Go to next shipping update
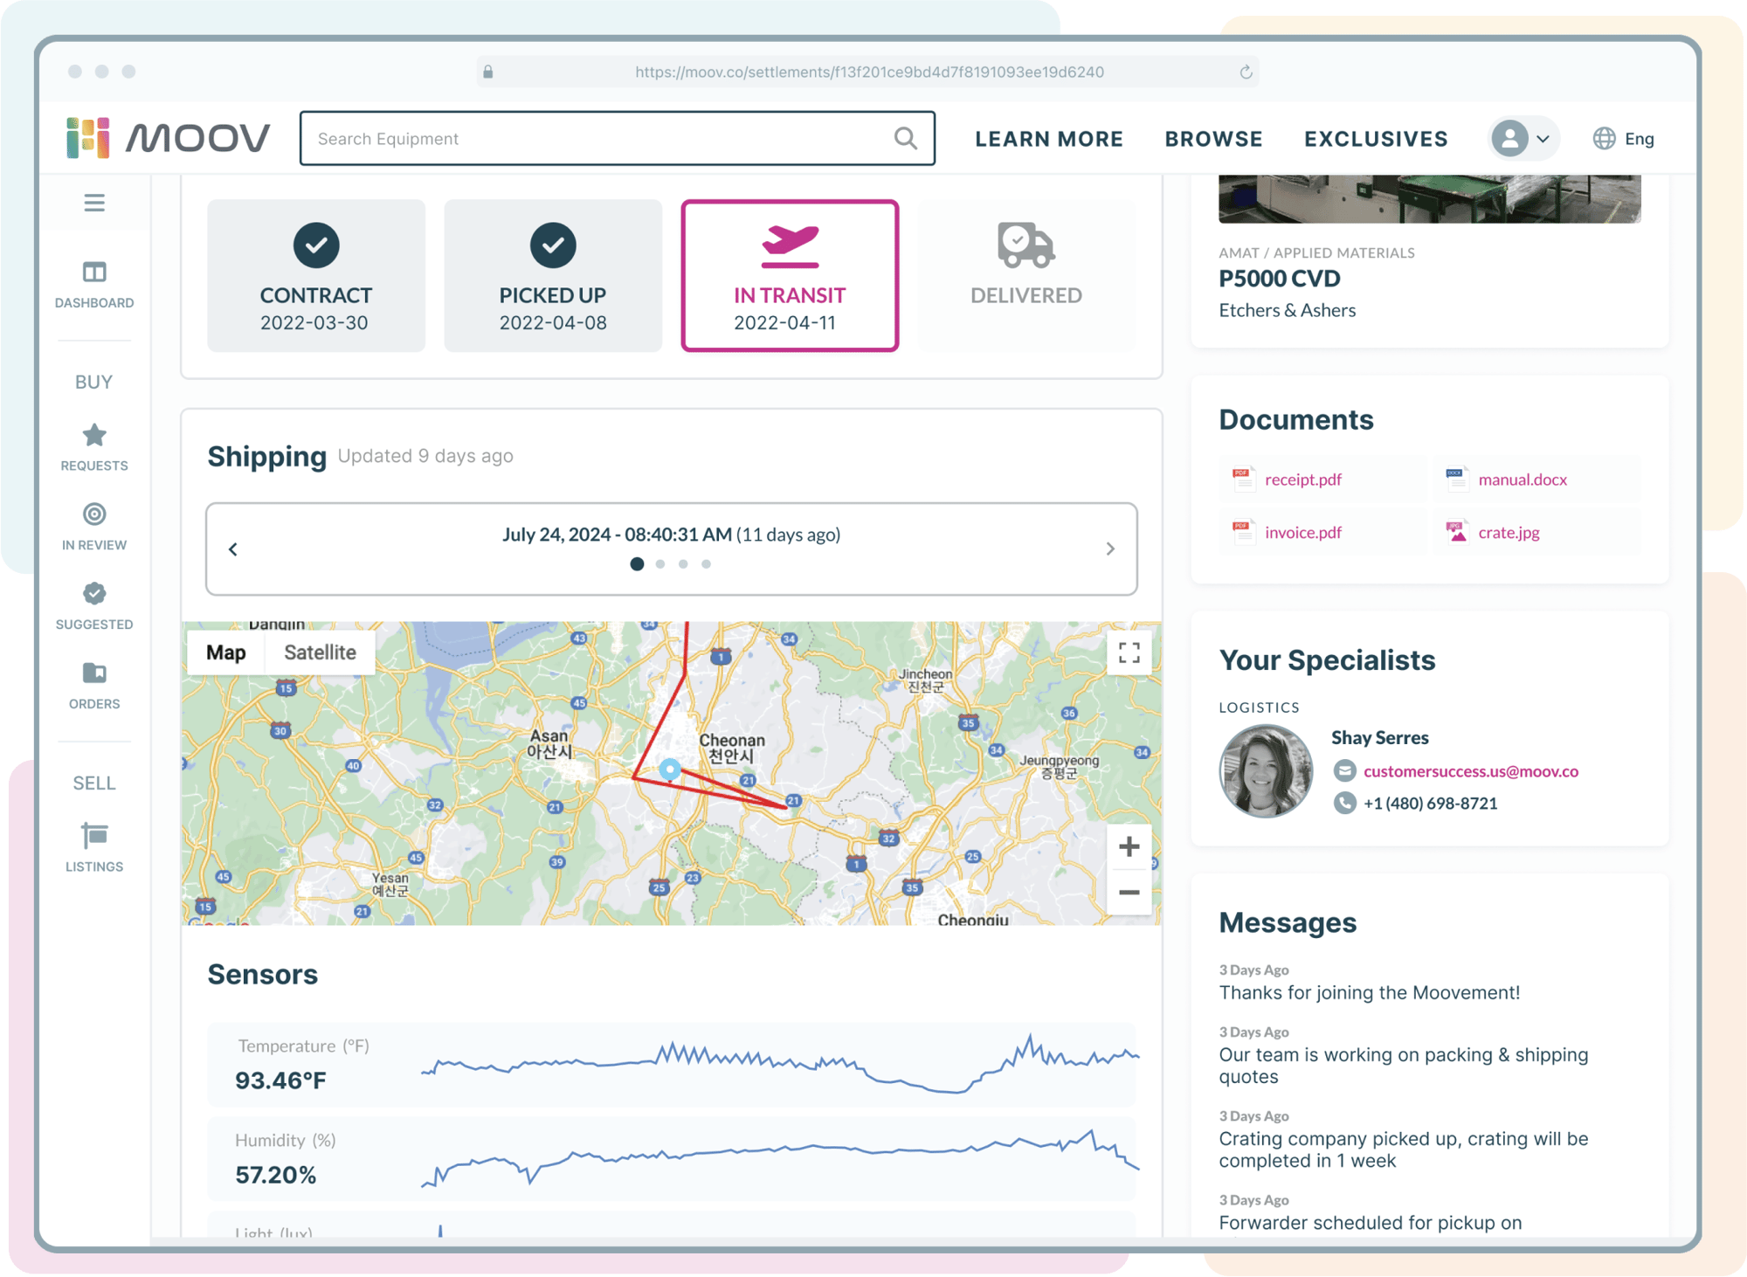Viewport: 1747px width, 1277px height. [1110, 549]
